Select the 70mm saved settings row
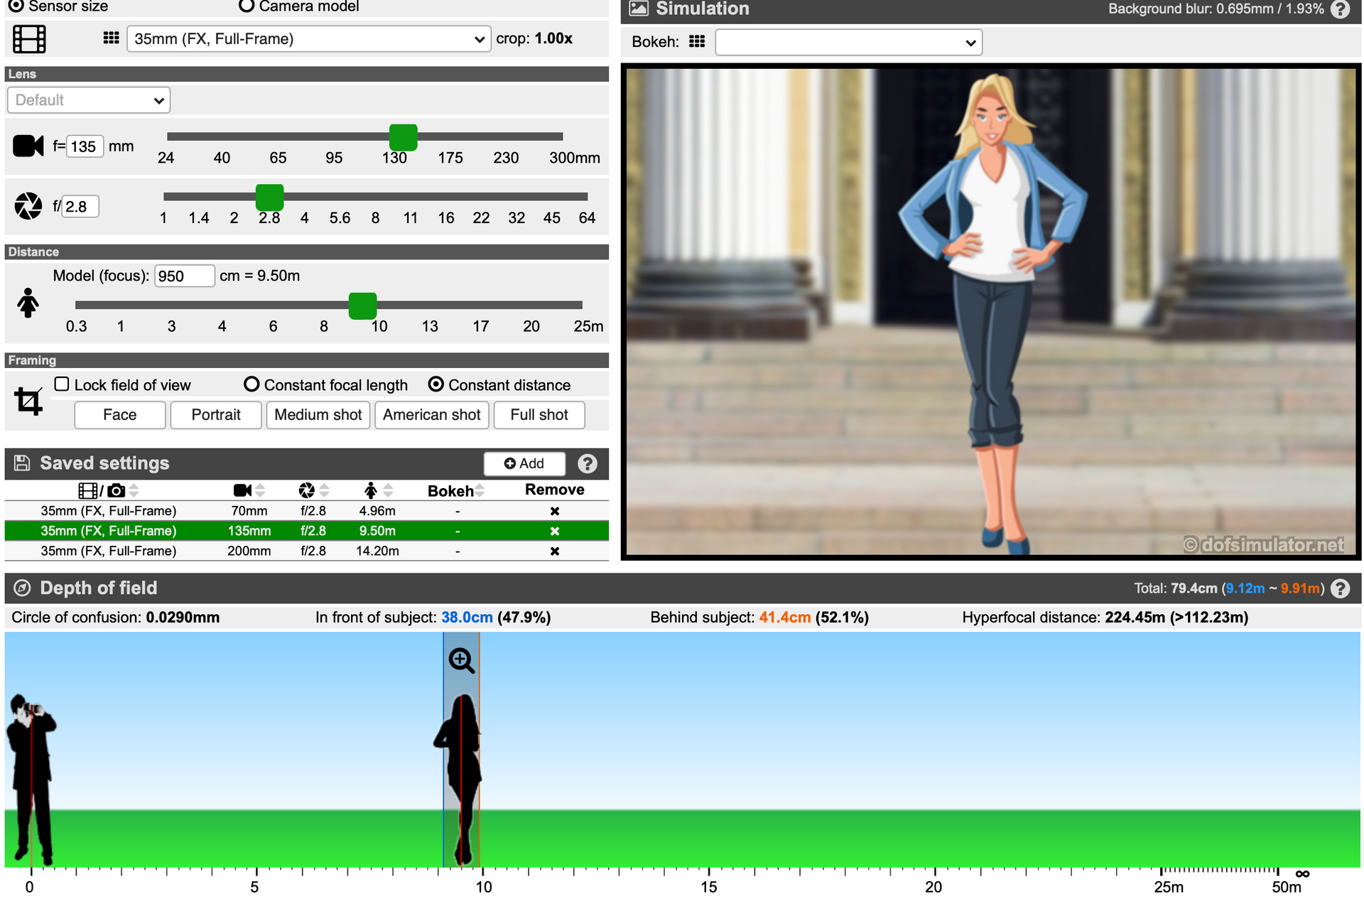The height and width of the screenshot is (901, 1364). point(249,511)
